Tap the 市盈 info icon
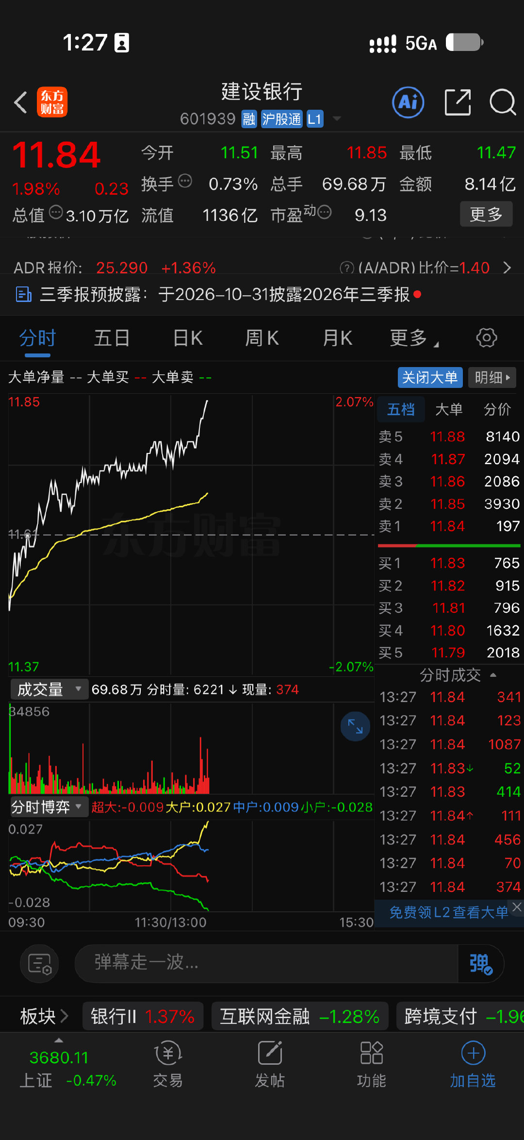The height and width of the screenshot is (1140, 524). (x=325, y=212)
